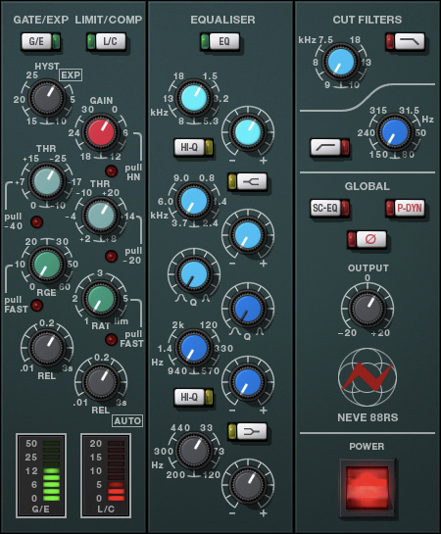Click the red compressor GAIN knob
441x534 pixels.
[x=101, y=132]
